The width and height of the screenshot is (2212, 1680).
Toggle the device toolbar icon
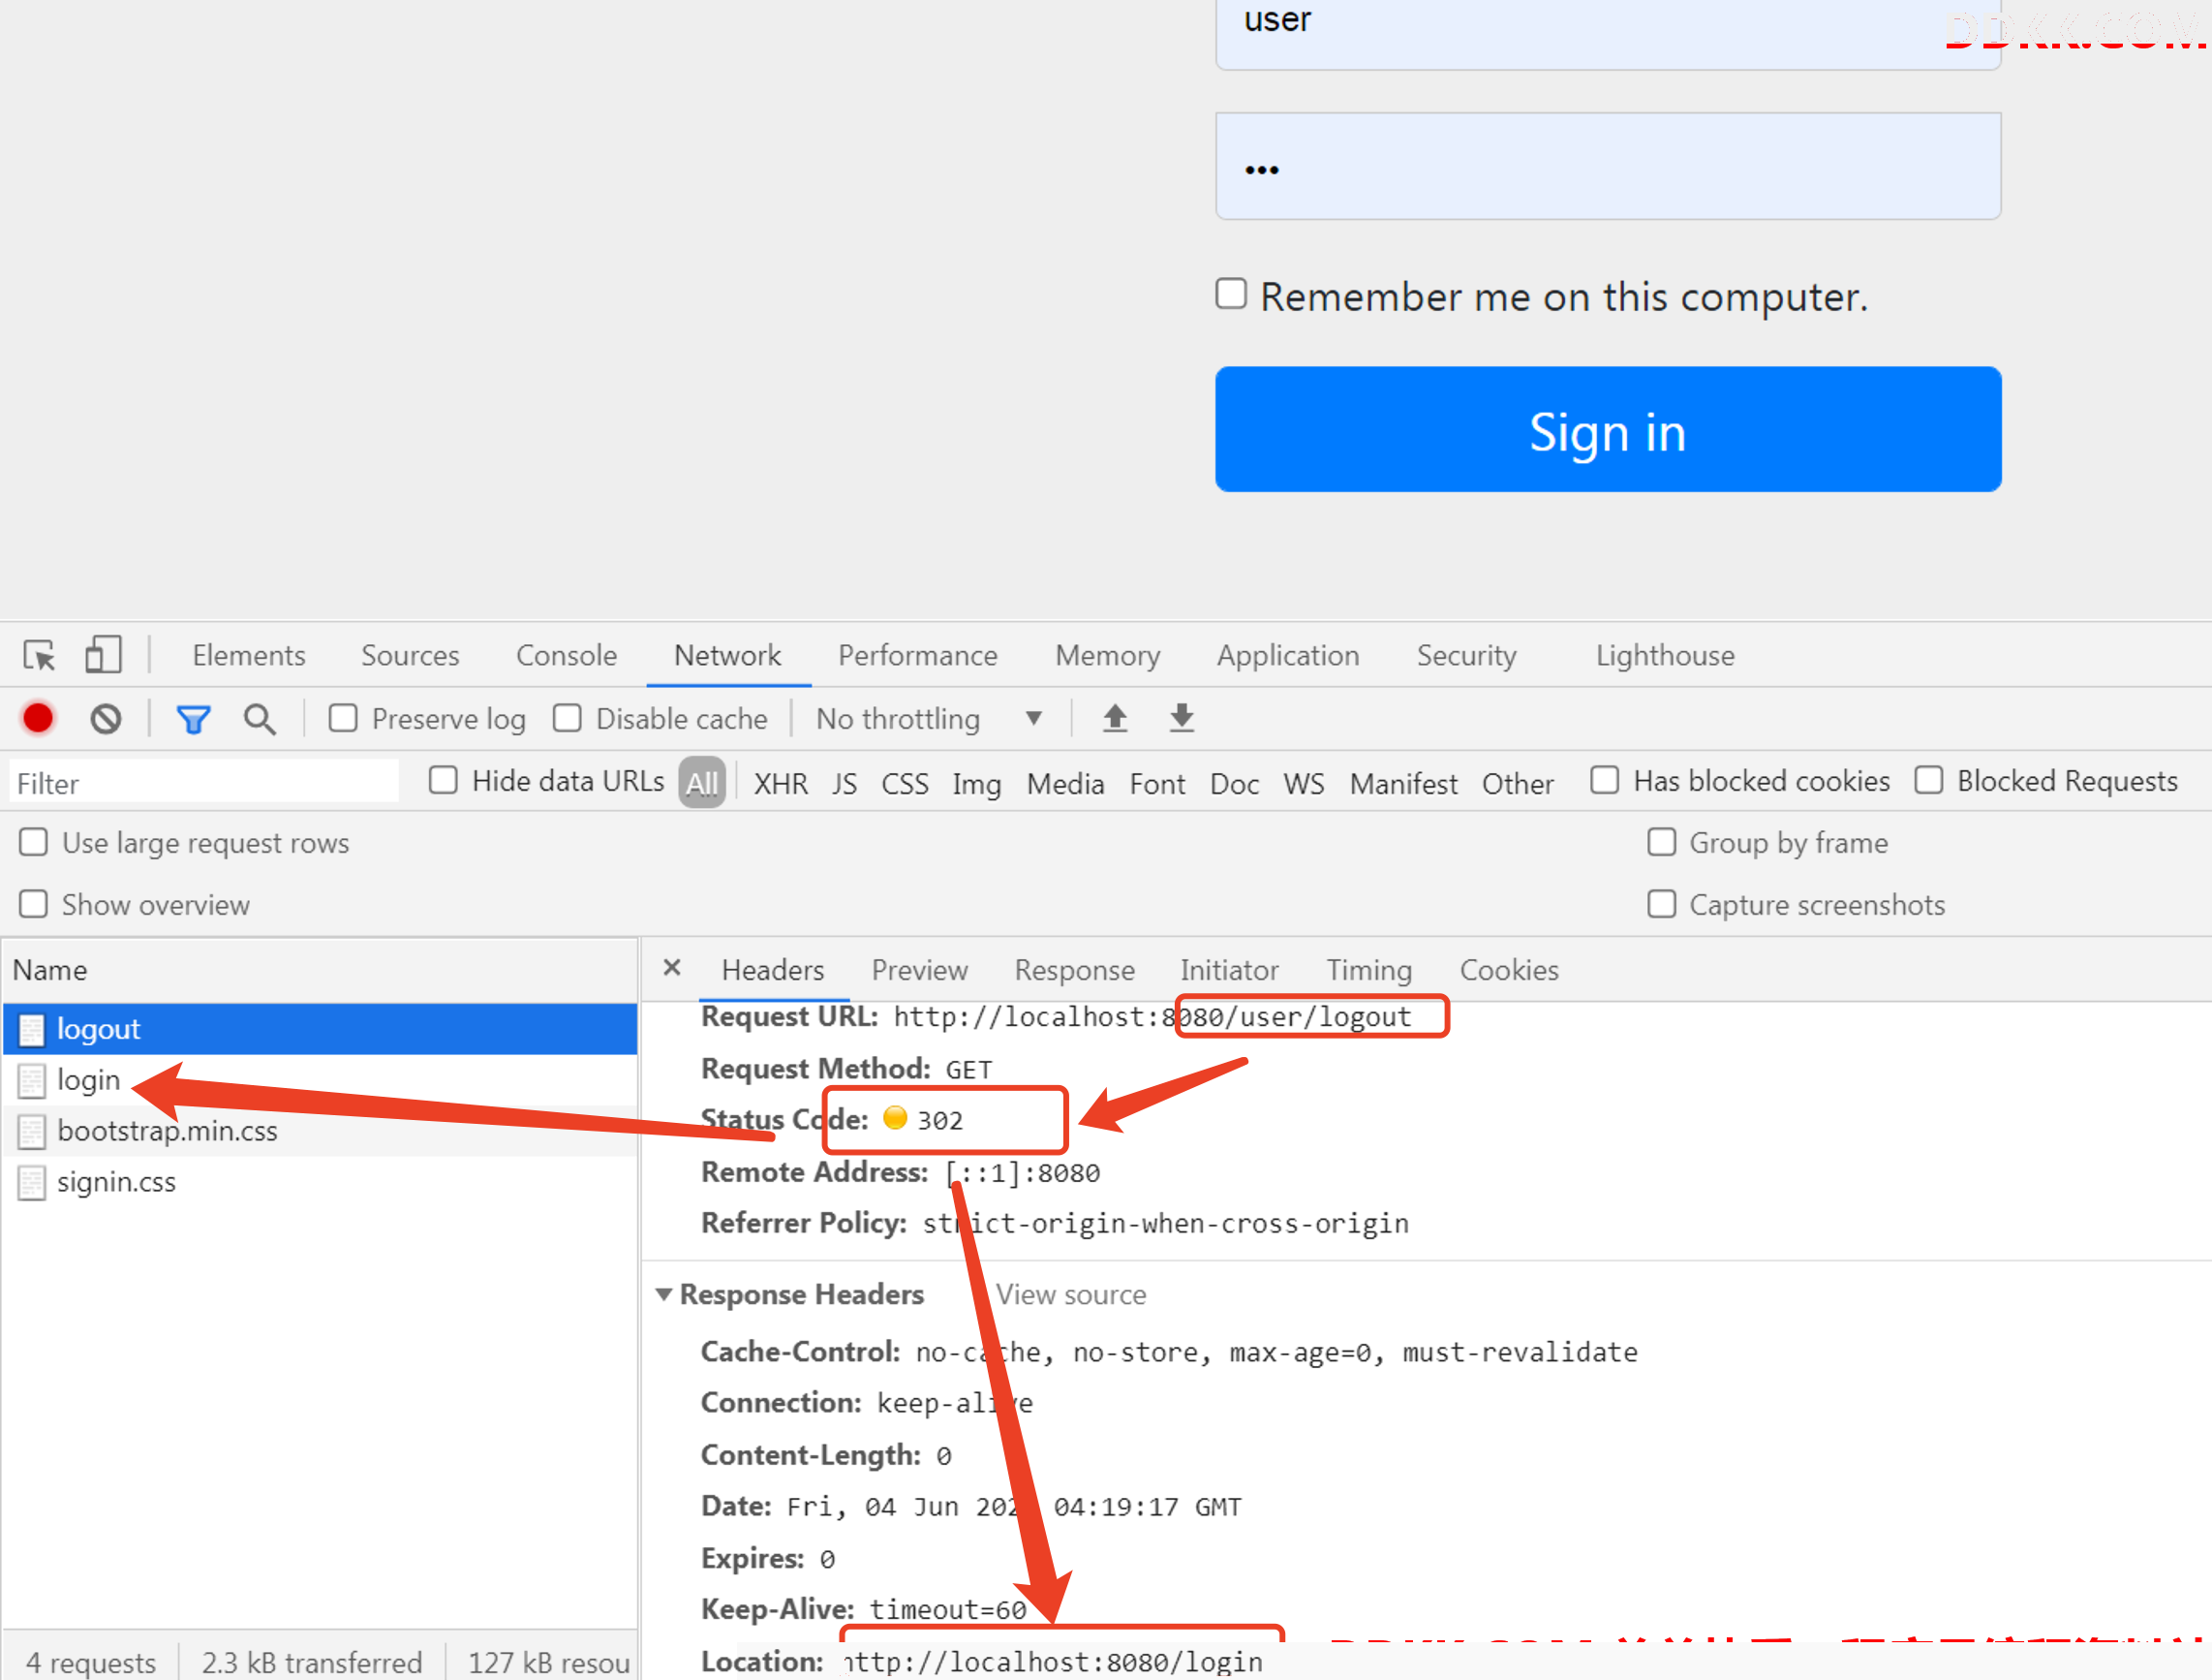pos(103,655)
